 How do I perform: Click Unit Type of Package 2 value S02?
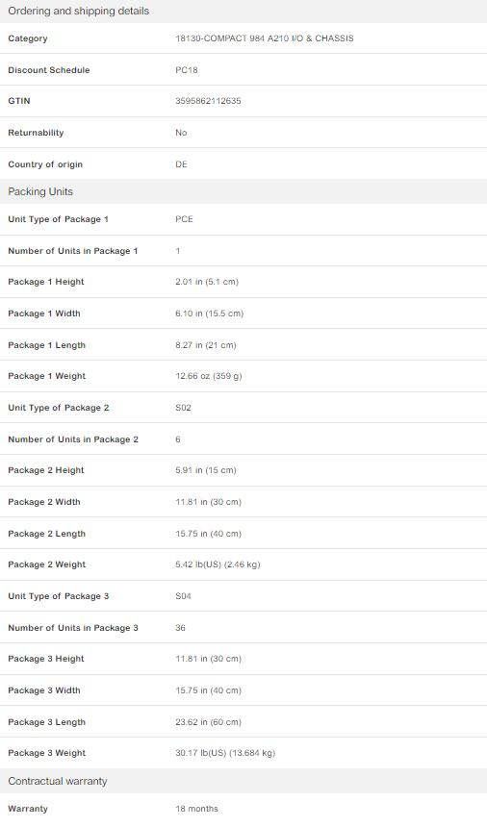point(183,408)
